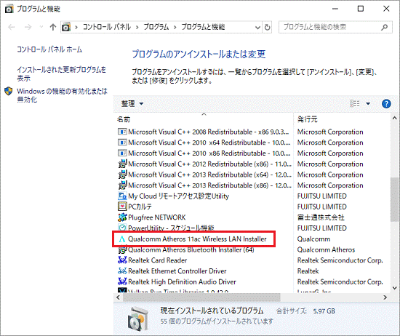Click the search magnifier icon

(x=384, y=27)
